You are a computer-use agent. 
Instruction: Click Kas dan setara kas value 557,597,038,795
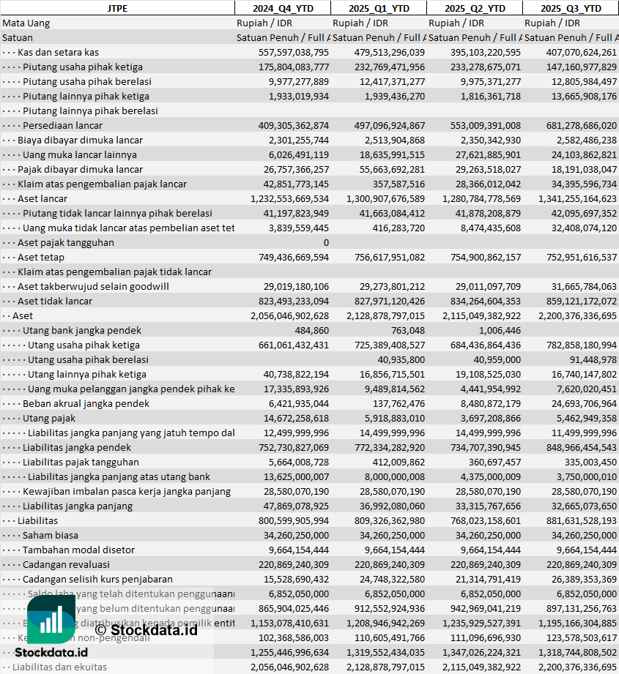(293, 53)
